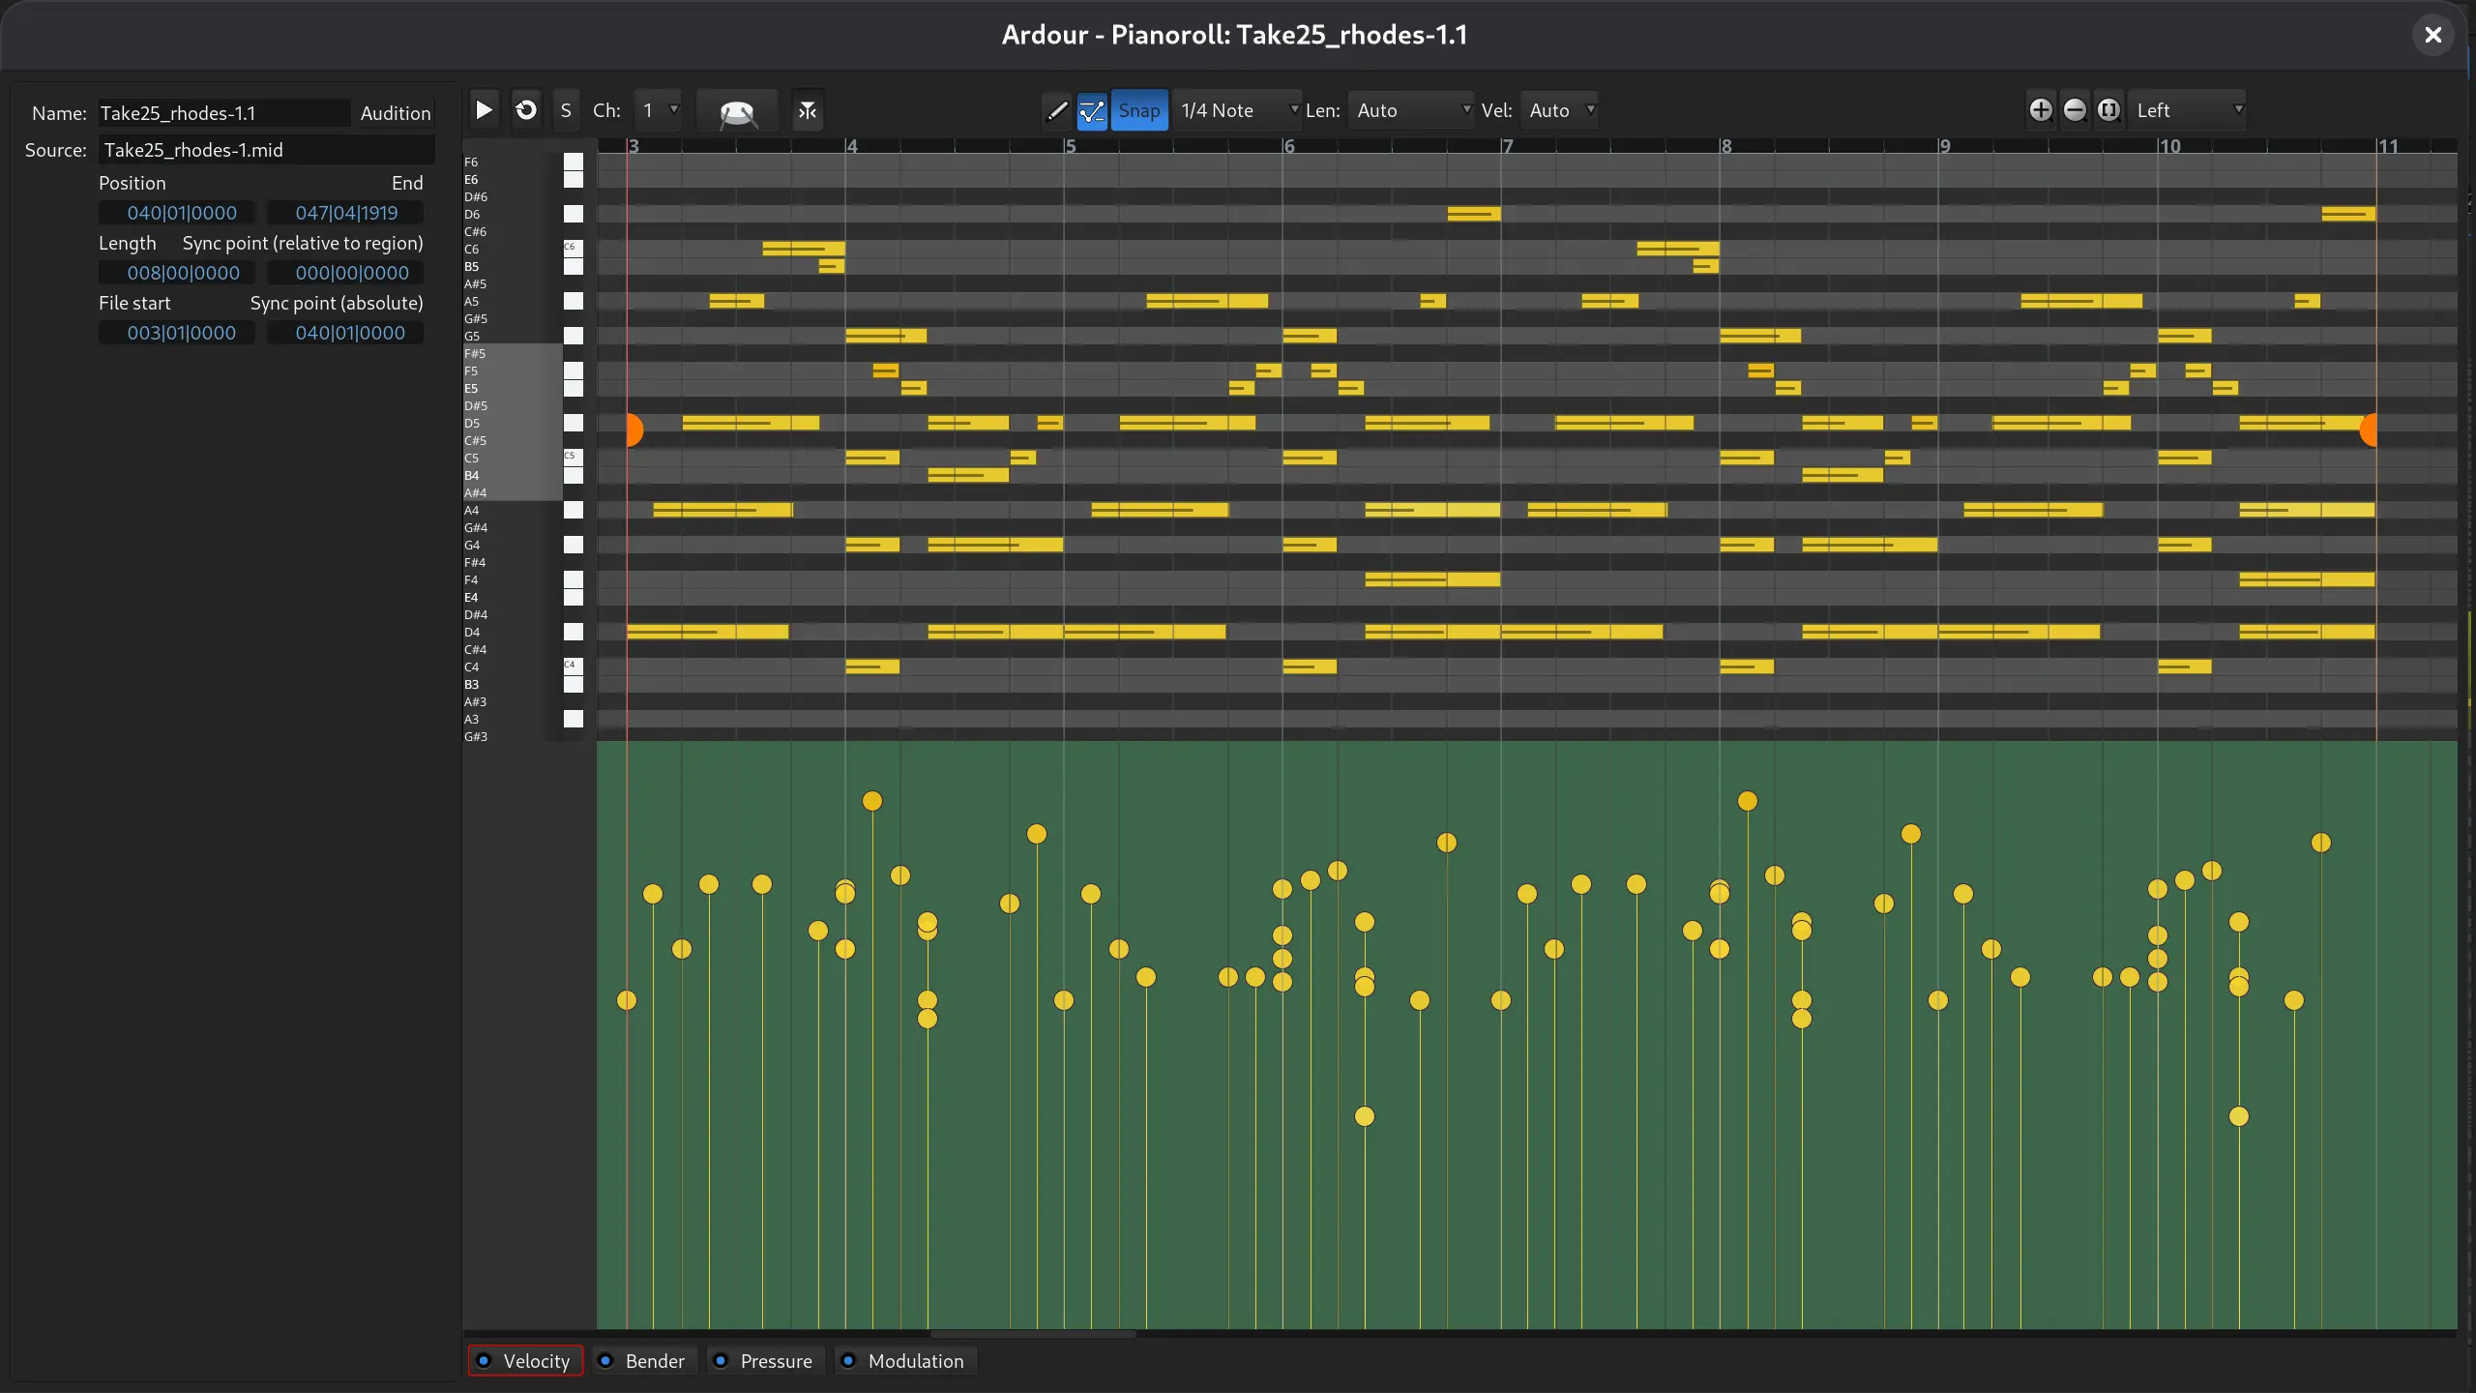Click the region Name input field
The width and height of the screenshot is (2476, 1393).
point(222,113)
